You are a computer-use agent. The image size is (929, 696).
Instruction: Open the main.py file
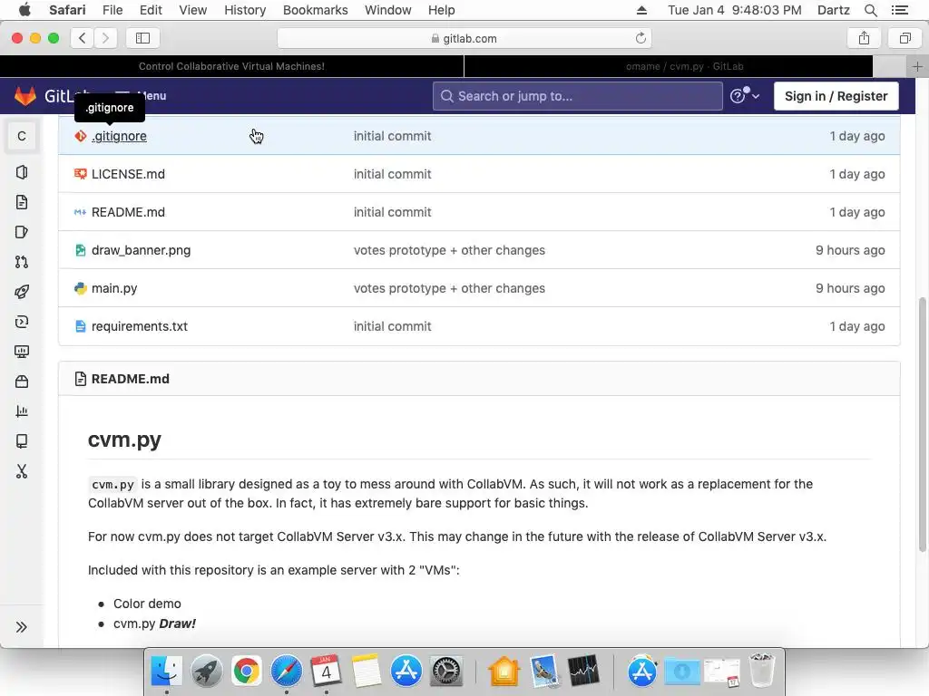point(114,288)
